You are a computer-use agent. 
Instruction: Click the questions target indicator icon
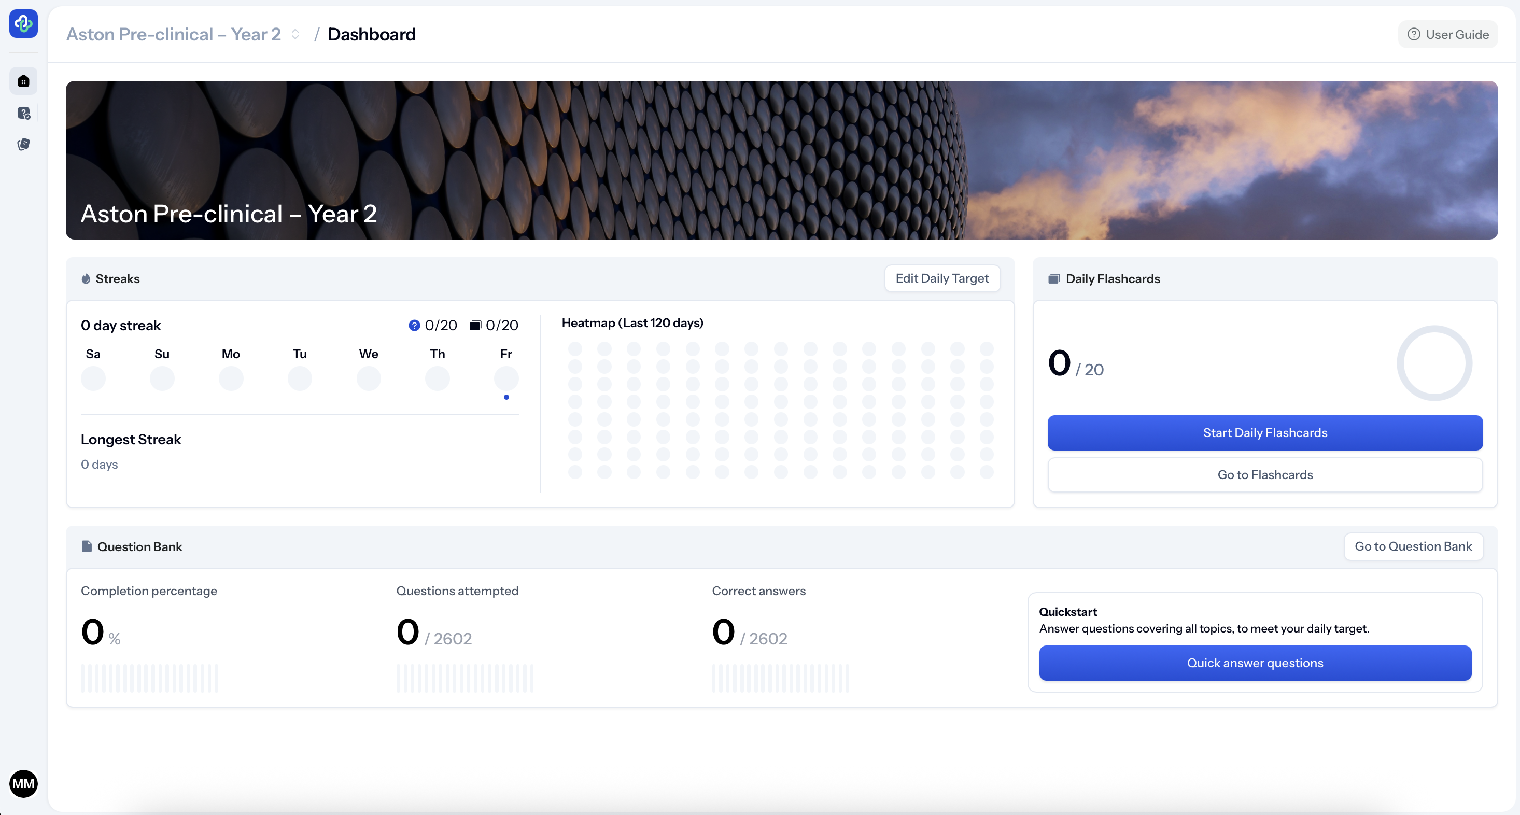coord(414,325)
